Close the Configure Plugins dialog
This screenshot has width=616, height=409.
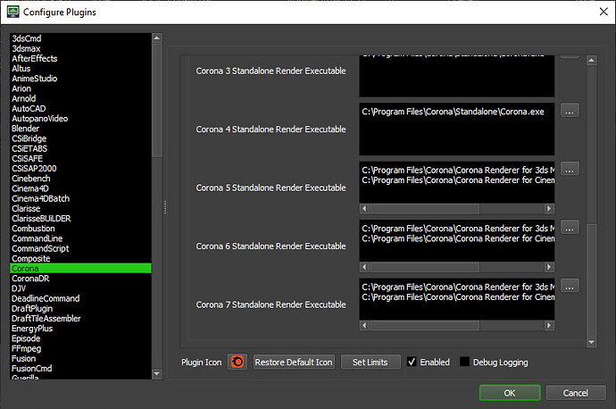tap(604, 12)
